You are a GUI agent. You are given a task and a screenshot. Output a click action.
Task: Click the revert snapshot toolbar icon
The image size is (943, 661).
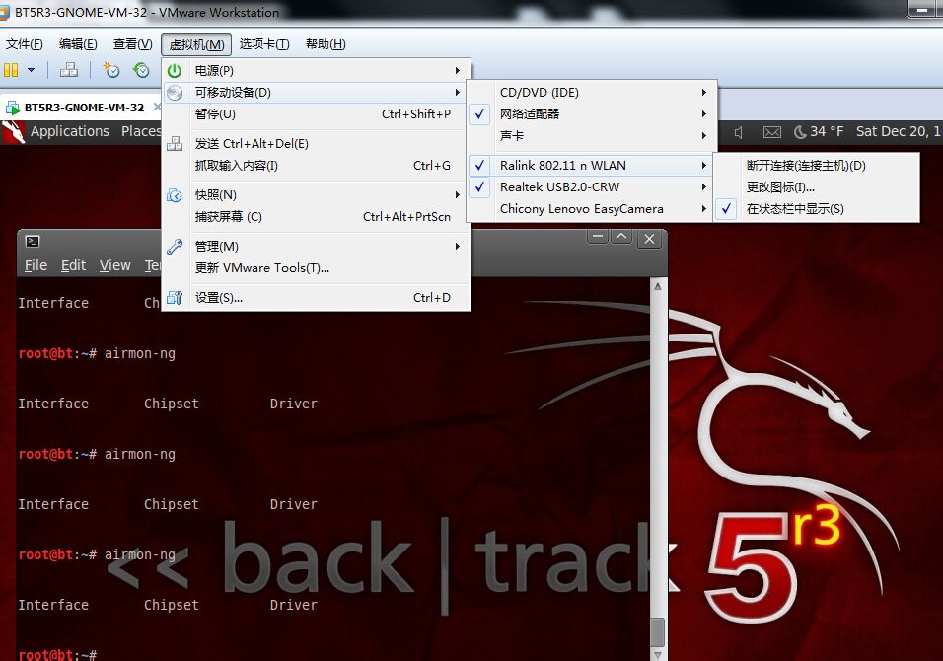[x=141, y=70]
